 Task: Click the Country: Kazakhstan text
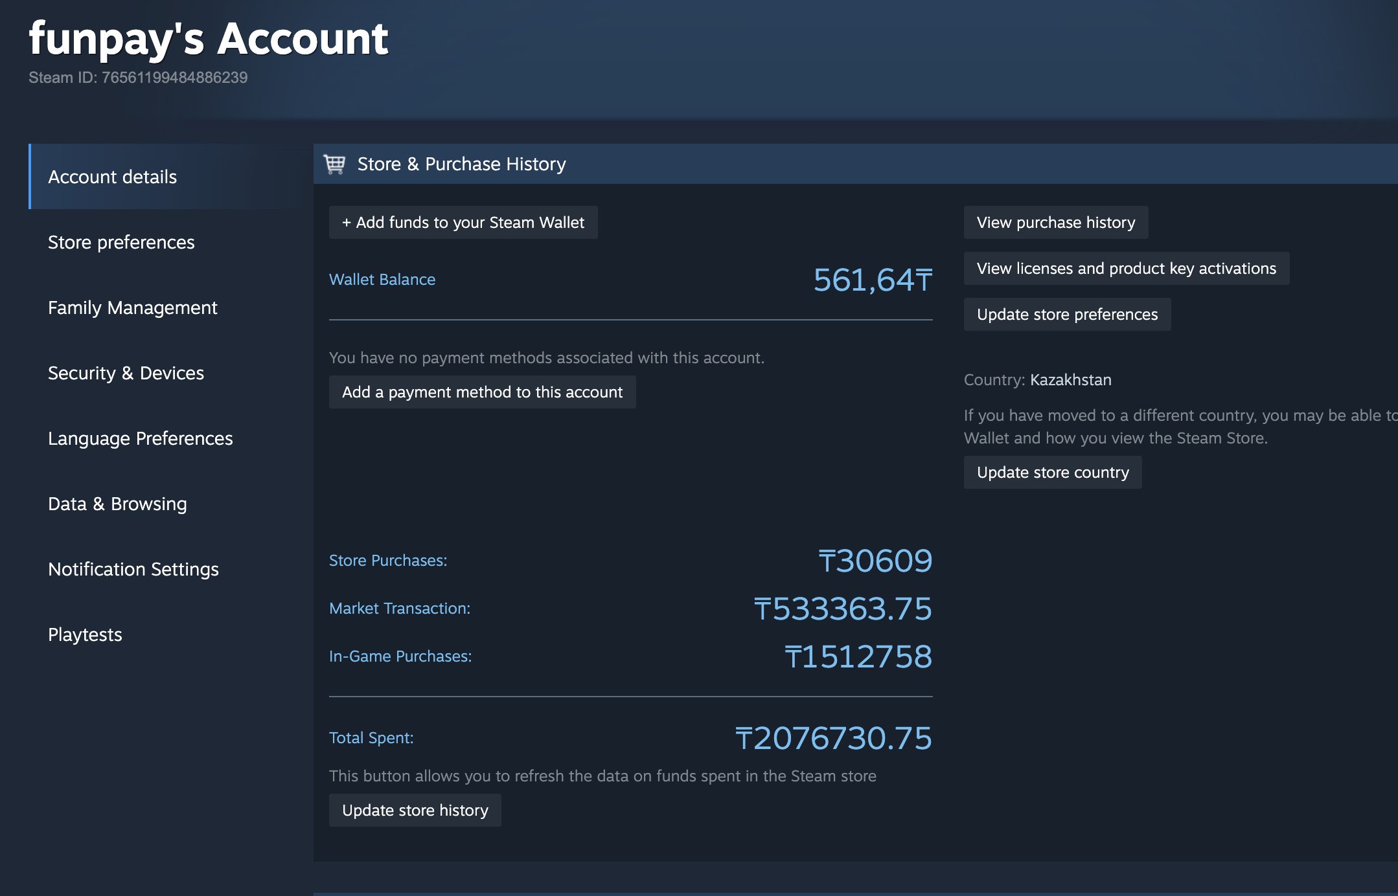point(1037,380)
